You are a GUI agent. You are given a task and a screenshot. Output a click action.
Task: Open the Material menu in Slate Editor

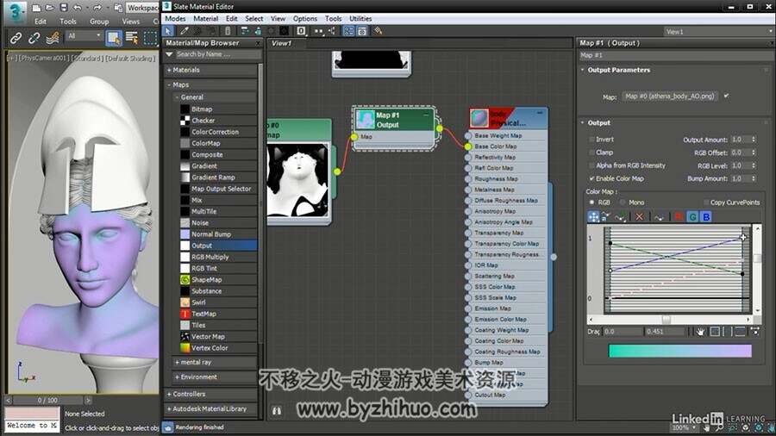(x=205, y=19)
